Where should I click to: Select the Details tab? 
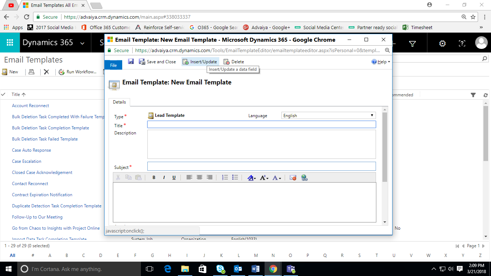click(x=119, y=102)
